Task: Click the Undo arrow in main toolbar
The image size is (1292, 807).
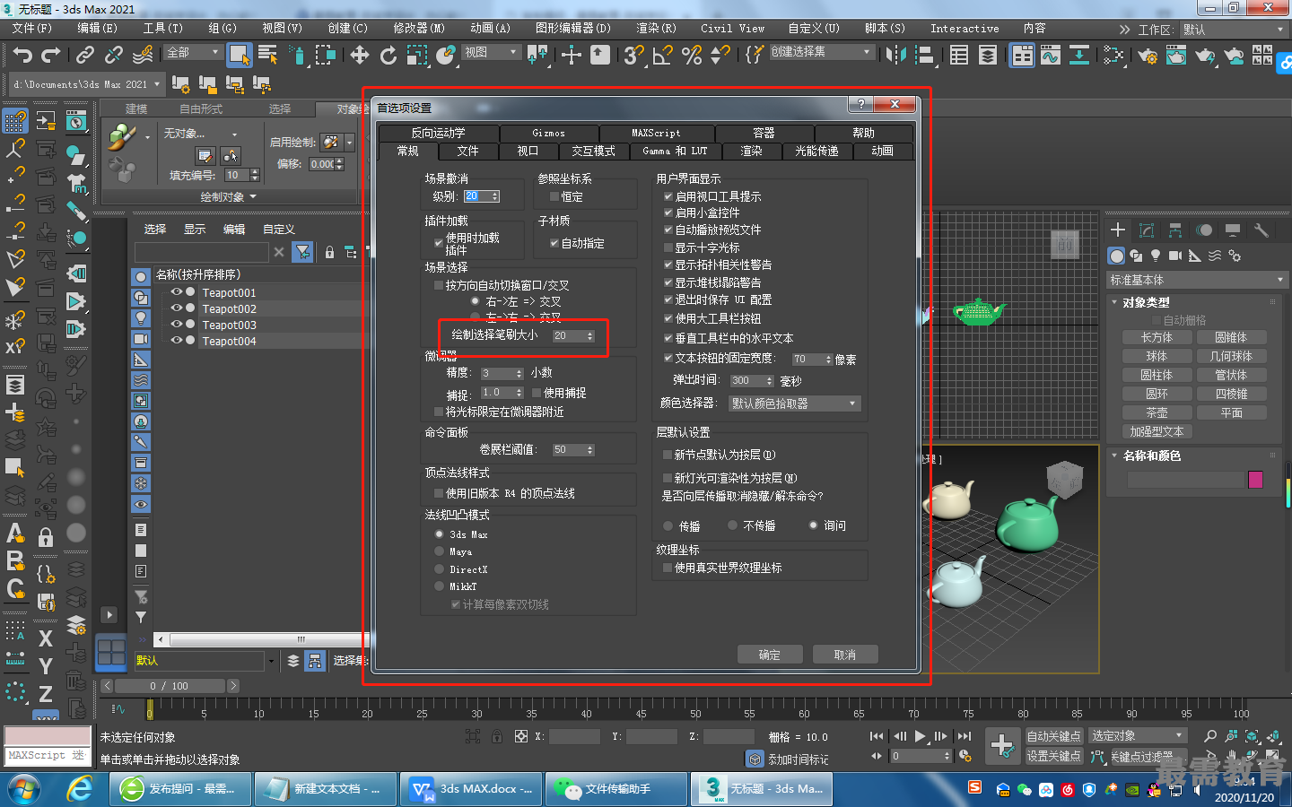Action: coord(22,56)
